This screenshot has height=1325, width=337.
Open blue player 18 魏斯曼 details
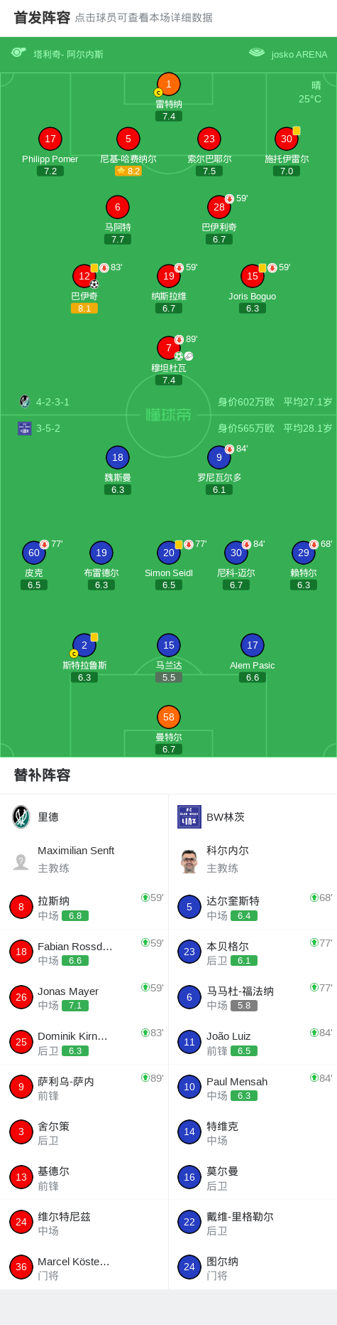118,457
